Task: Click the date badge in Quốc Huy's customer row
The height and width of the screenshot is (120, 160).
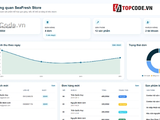Action: pos(45,96)
